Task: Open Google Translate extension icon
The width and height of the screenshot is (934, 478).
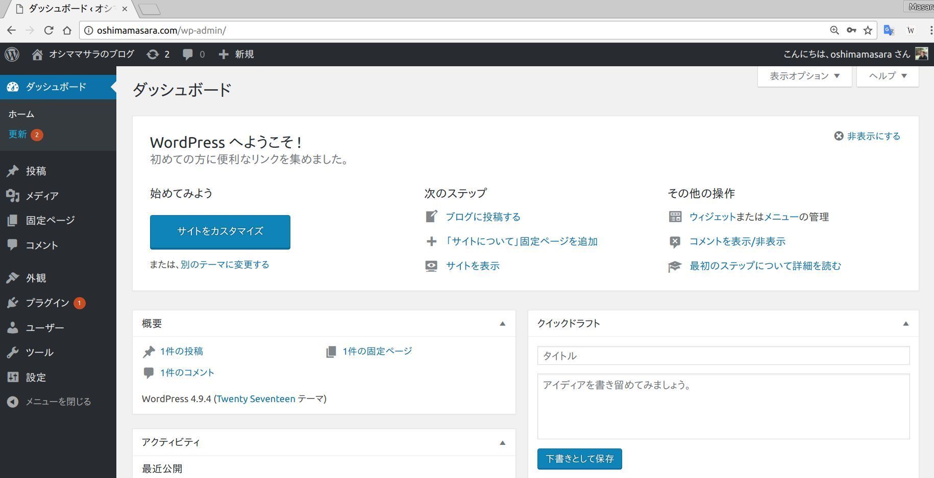Action: click(889, 31)
